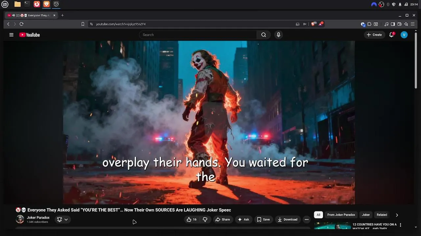Open Brave playlist music note icon

(386, 24)
